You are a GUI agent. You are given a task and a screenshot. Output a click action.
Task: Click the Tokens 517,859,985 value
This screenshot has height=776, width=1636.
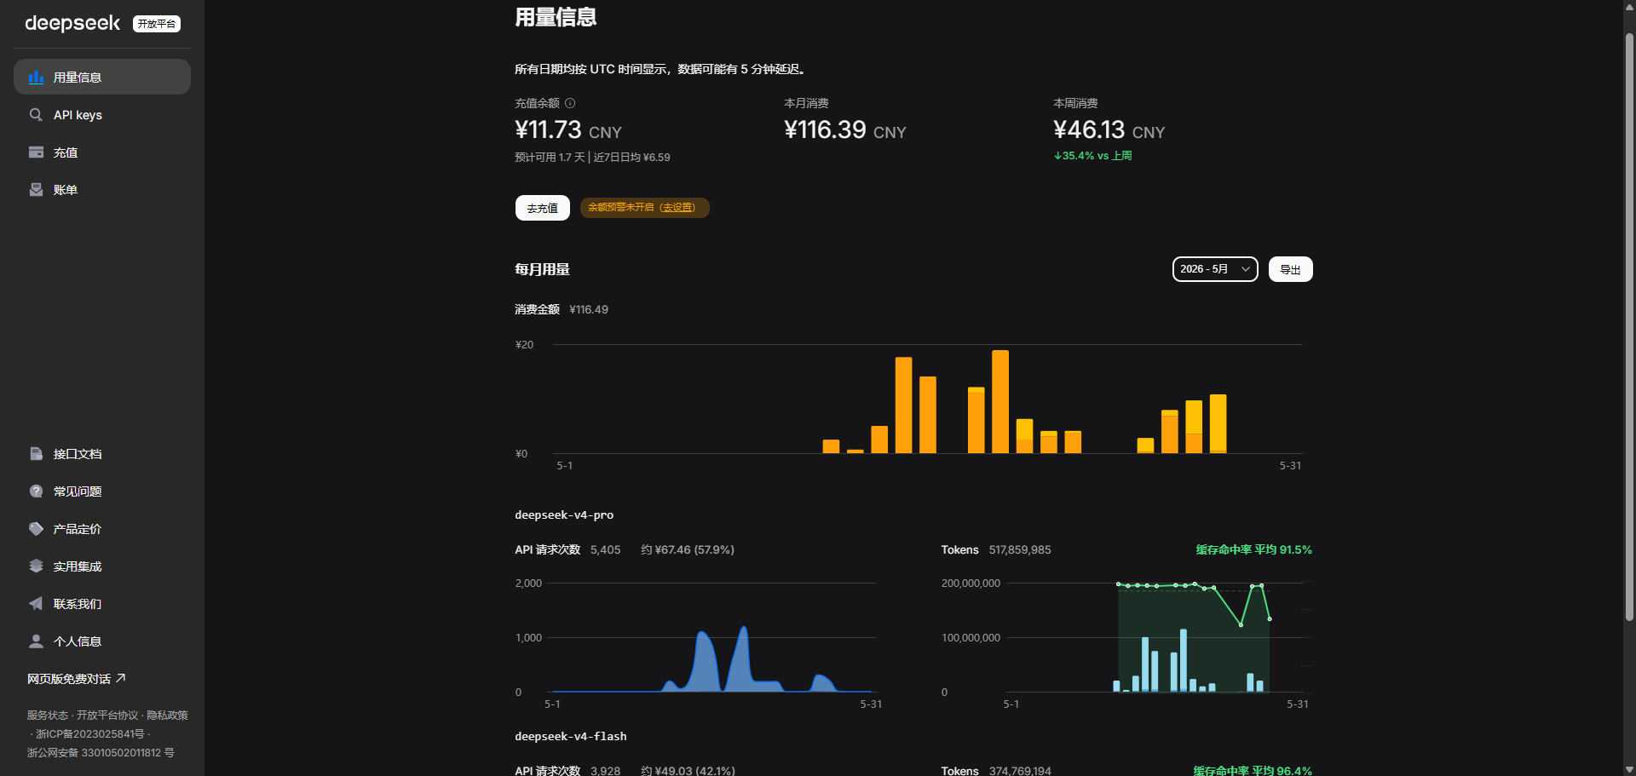(1020, 550)
